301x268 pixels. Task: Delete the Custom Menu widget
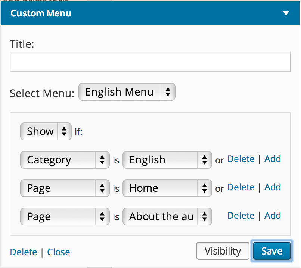[24, 252]
